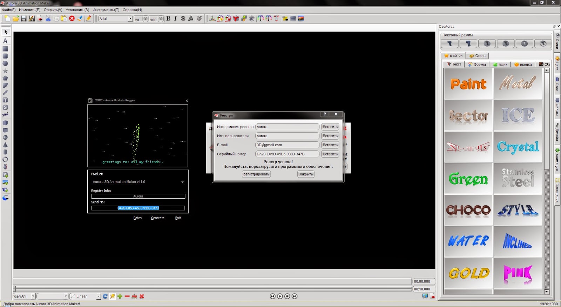Click Закрыть in the Реестра dialog
The width and height of the screenshot is (561, 307).
click(x=306, y=174)
